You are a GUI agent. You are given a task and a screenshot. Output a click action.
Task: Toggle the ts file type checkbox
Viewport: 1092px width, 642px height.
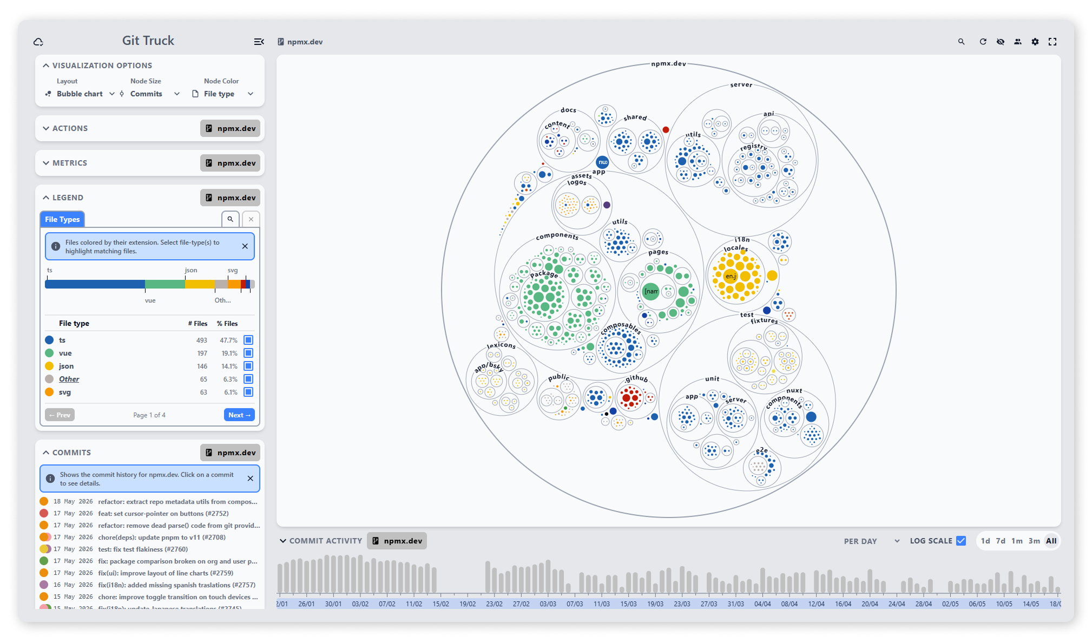248,340
